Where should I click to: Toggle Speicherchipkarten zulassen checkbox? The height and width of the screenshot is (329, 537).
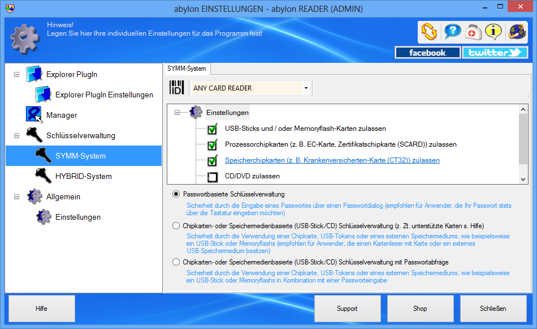[213, 161]
